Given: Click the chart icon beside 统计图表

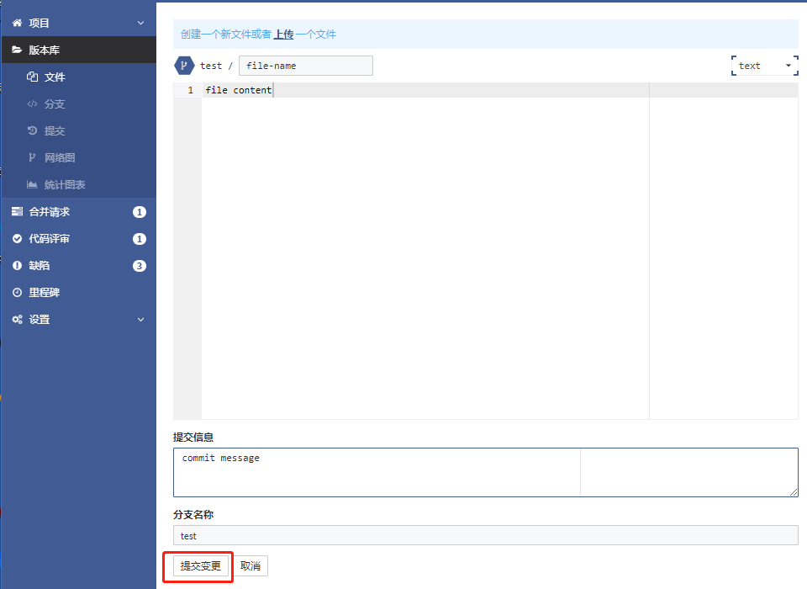Looking at the screenshot, I should 33,185.
